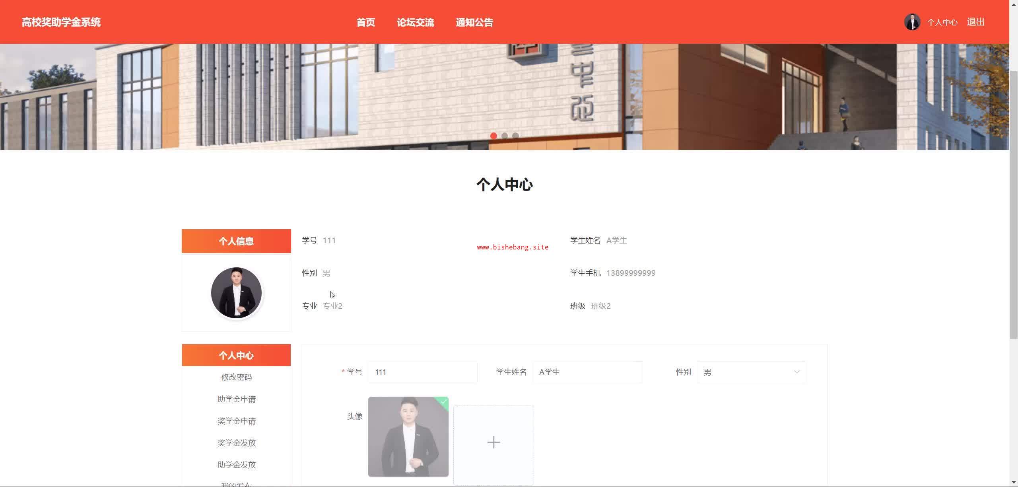The image size is (1018, 487).
Task: Open 奖学金申请 in the sidebar
Action: [x=236, y=421]
